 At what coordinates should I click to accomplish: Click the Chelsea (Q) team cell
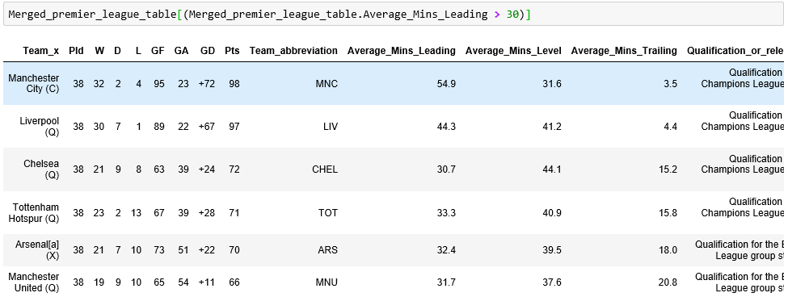(41, 169)
